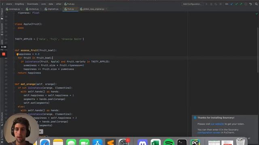
Task: Click core in the breadcrumb path
Action: pos(43,4)
